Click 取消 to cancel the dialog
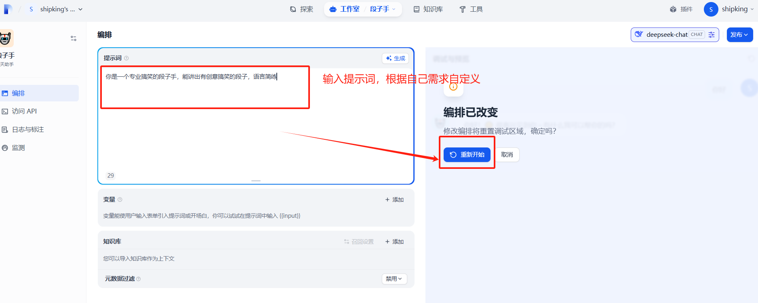Screen dimensions: 758x303 click(507, 155)
